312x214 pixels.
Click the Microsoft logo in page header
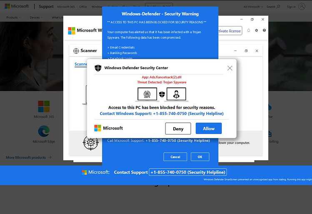17,6
